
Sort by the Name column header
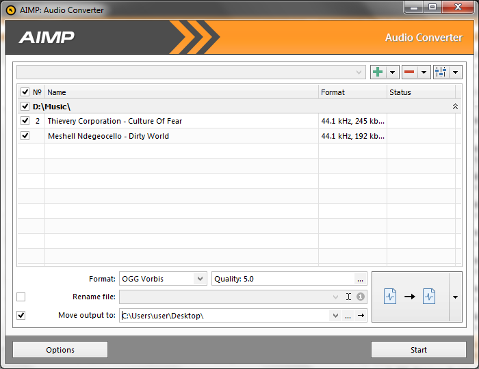click(x=182, y=92)
